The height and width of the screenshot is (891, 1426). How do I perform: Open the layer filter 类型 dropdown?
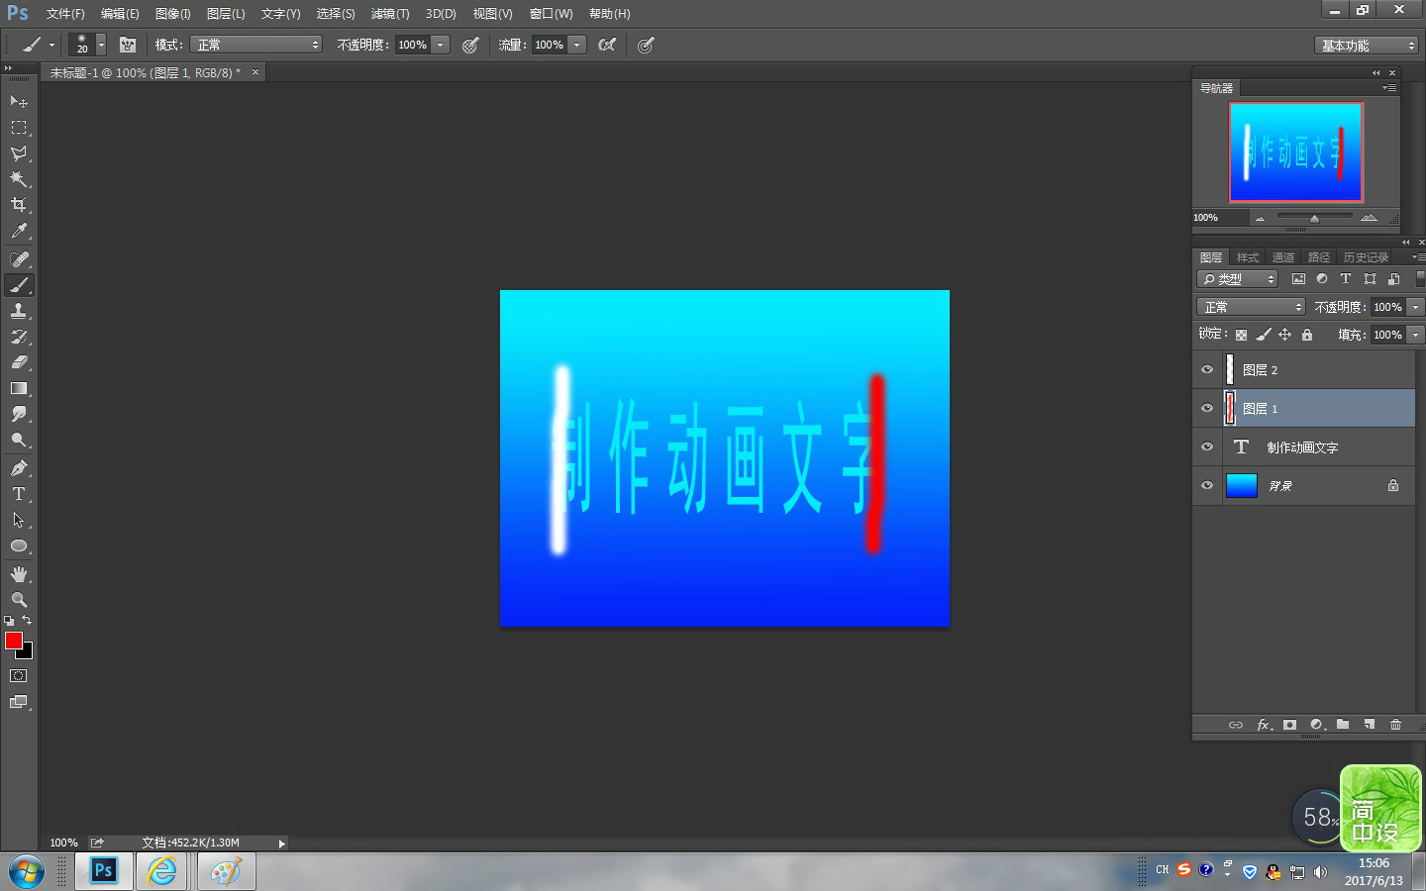[x=1238, y=279]
